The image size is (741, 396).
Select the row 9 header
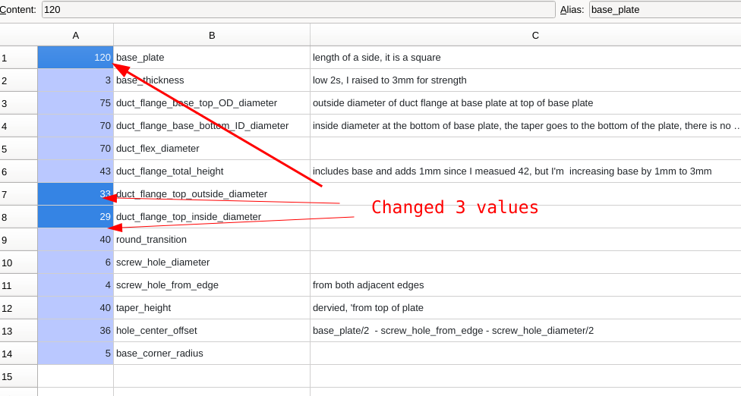18,240
